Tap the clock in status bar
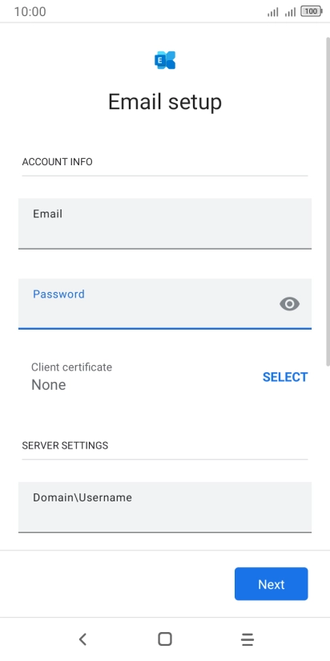 tap(30, 12)
